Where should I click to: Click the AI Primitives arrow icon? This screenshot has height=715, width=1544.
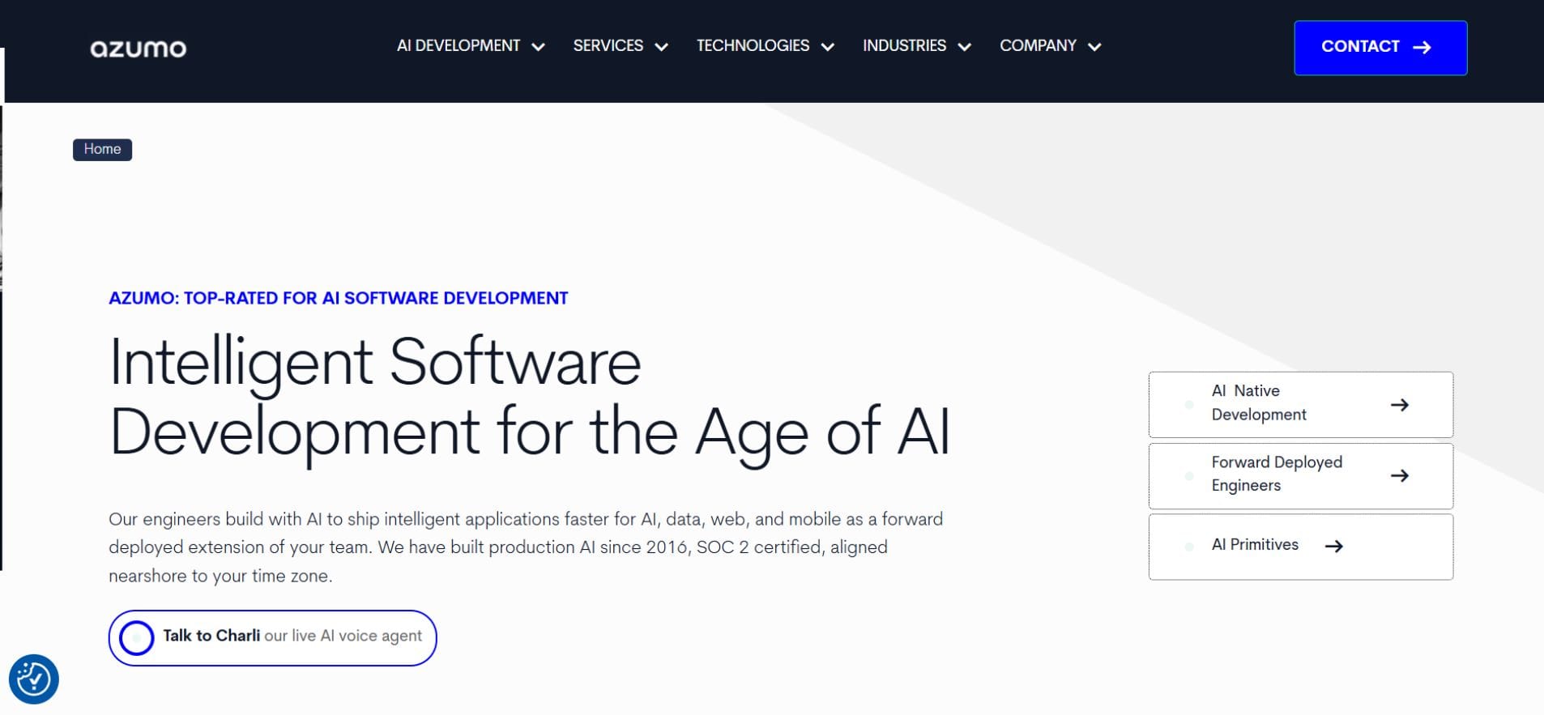click(x=1334, y=547)
